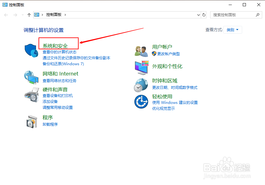Go up one level with up arrow
The height and width of the screenshot is (185, 265).
pos(29,15)
